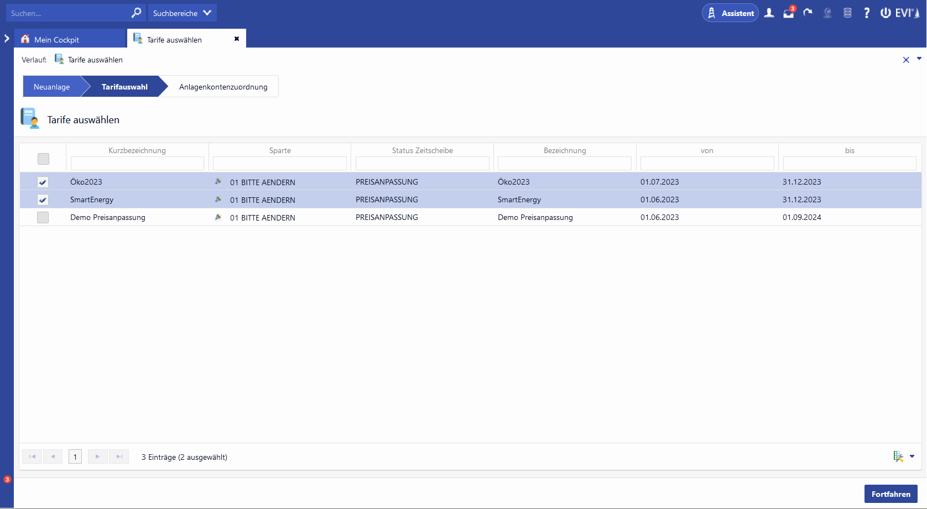The width and height of the screenshot is (927, 509).
Task: Open the help question mark icon
Action: pyautogui.click(x=867, y=13)
